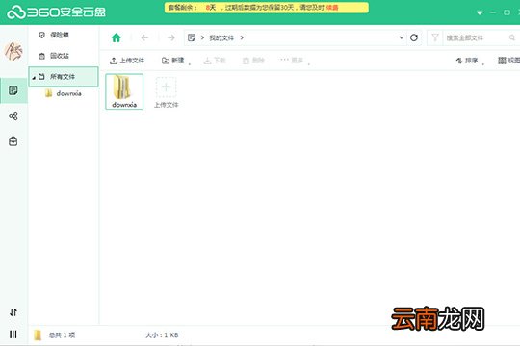Click the three vertical bars sidebar icon
Screen dimensions: 520x346
(x=13, y=334)
